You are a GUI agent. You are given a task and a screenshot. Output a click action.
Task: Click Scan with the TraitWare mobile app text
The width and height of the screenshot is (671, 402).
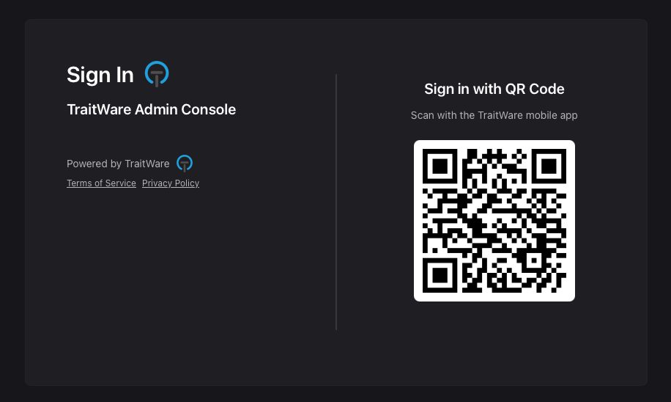click(x=494, y=115)
